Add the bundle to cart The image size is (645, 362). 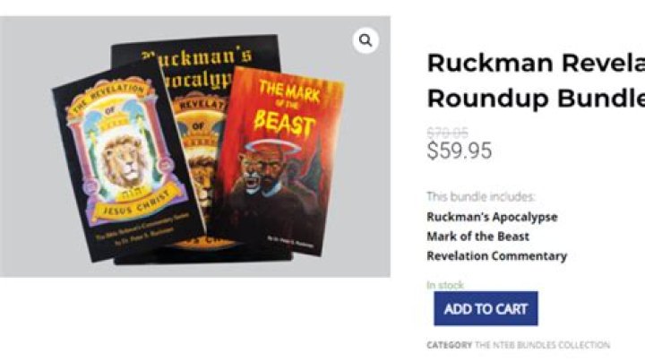click(486, 308)
